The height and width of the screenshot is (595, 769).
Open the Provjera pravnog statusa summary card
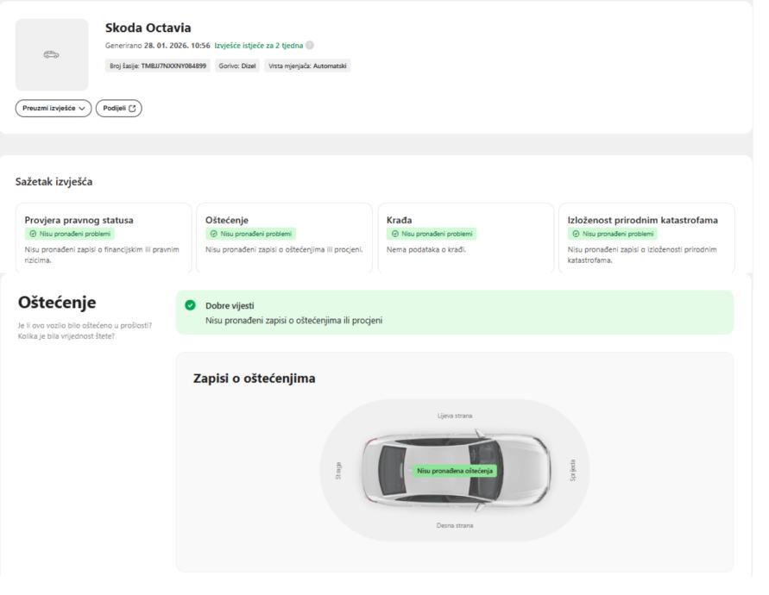pyautogui.click(x=104, y=238)
